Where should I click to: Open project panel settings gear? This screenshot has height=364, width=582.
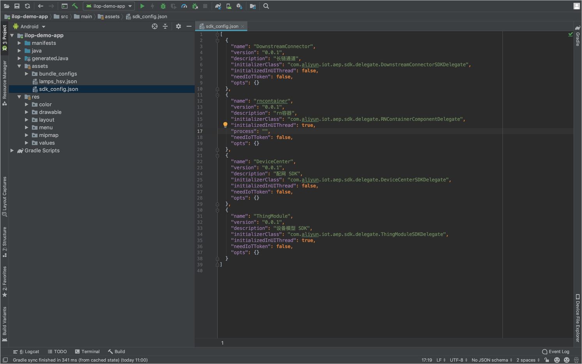(178, 27)
